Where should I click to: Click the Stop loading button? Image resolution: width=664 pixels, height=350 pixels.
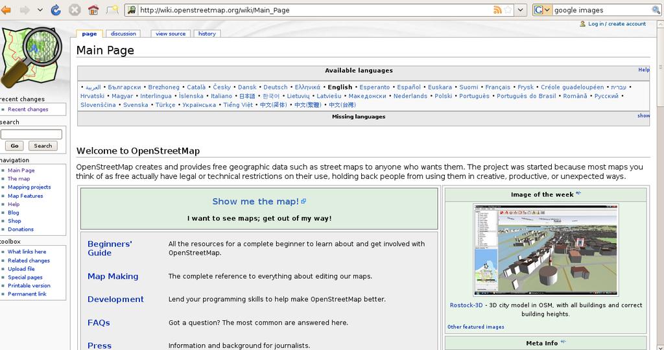pyautogui.click(x=75, y=10)
